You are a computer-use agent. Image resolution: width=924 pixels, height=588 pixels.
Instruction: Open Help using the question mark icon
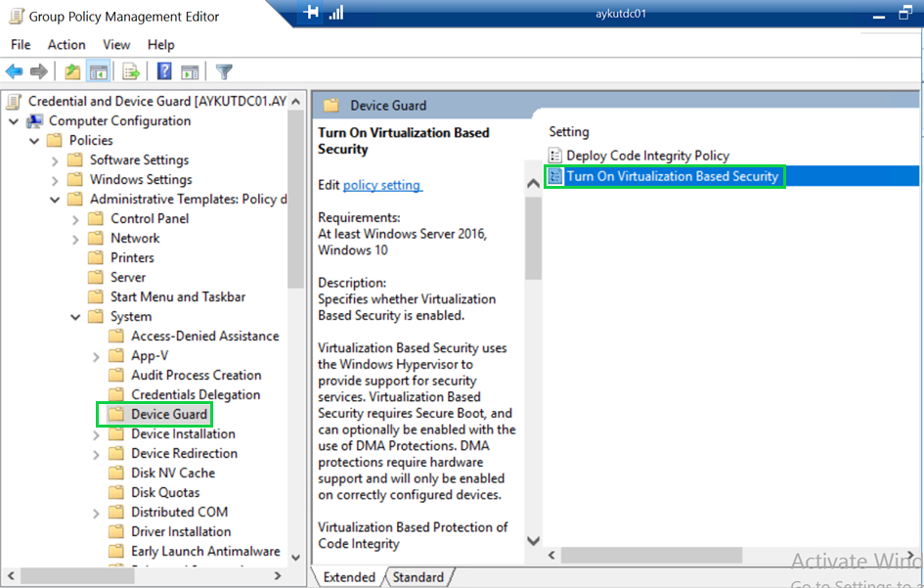[164, 70]
